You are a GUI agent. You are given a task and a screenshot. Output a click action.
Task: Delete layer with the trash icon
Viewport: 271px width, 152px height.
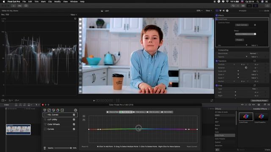45,148
